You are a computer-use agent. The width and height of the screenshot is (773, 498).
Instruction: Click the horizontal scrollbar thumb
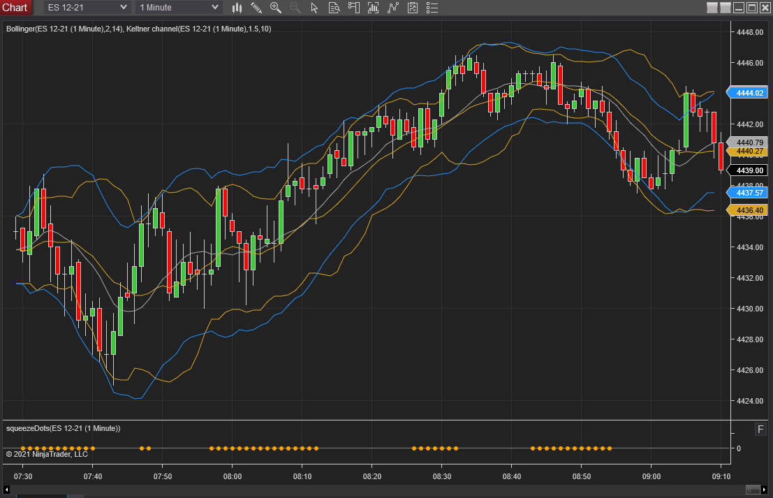(753, 489)
